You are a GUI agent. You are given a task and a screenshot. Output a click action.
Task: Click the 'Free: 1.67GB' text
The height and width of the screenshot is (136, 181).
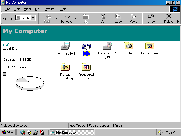19,67
